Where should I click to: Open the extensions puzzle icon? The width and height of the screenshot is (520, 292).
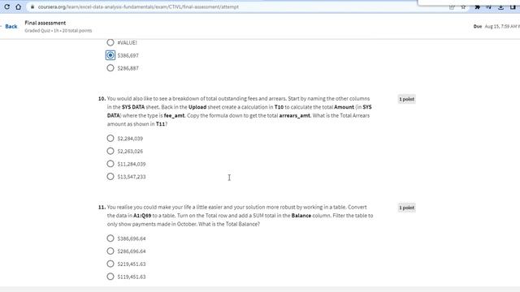coord(477,6)
